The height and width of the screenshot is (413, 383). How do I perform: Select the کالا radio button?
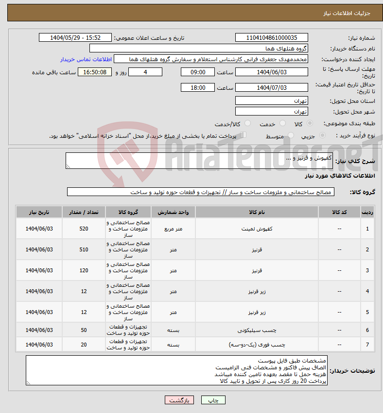pos(310,123)
